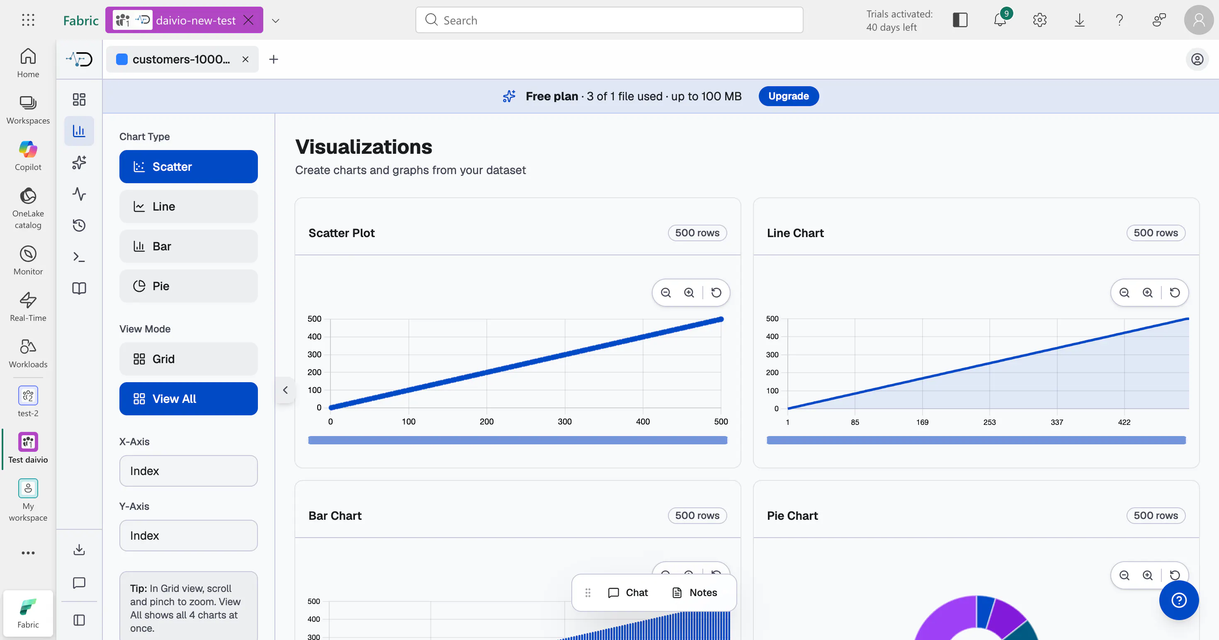The height and width of the screenshot is (640, 1219).
Task: Open the X-Axis column dropdown
Action: click(x=188, y=470)
